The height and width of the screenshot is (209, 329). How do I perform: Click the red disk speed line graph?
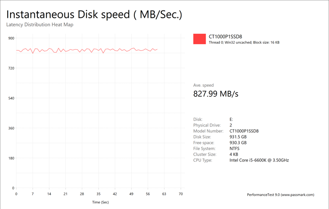(87, 50)
